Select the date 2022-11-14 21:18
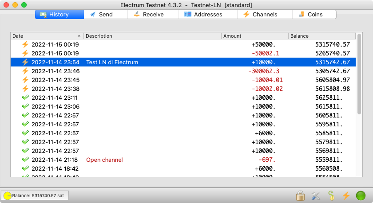The height and width of the screenshot is (203, 373). (x=55, y=160)
